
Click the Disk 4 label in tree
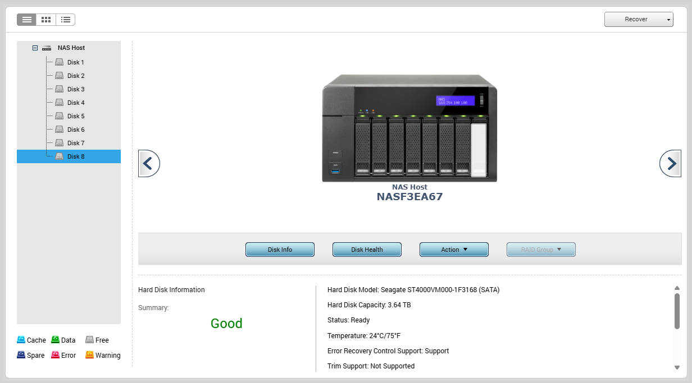(x=76, y=103)
